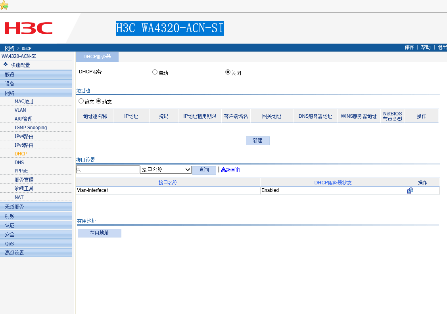Viewport: 447px width, 314px height.
Task: Sort by 接口名称 column header
Action: 168,182
